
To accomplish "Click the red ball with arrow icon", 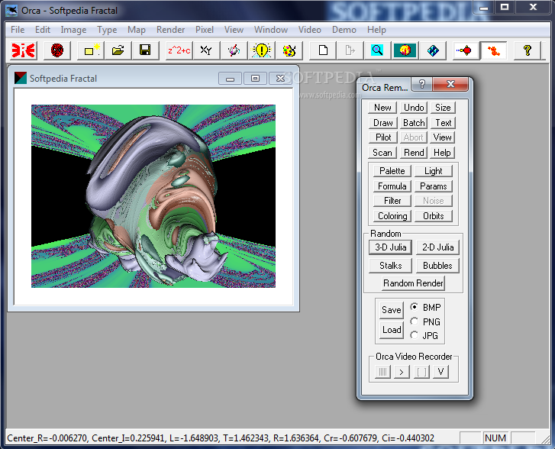I will [466, 50].
